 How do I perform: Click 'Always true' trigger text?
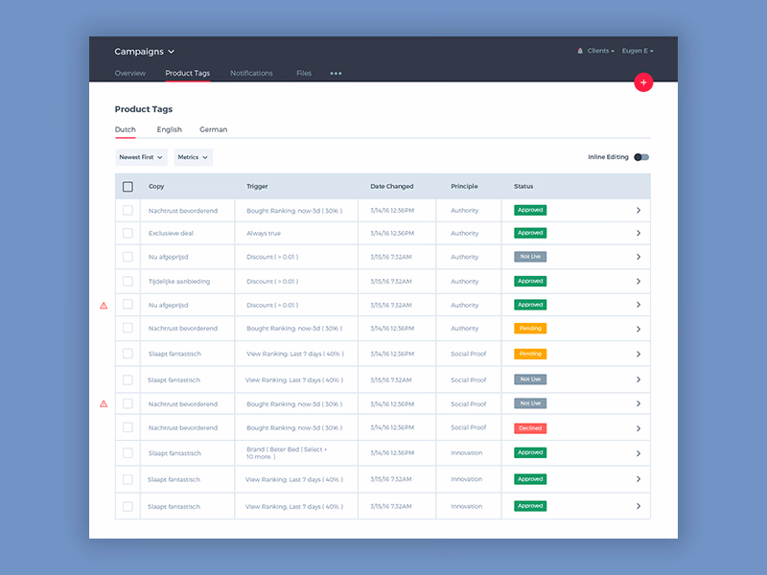pos(264,233)
